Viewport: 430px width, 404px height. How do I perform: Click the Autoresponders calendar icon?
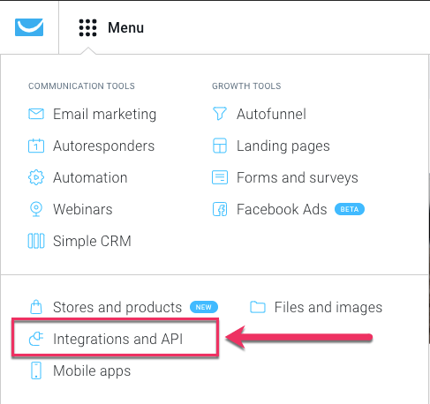[x=36, y=146]
